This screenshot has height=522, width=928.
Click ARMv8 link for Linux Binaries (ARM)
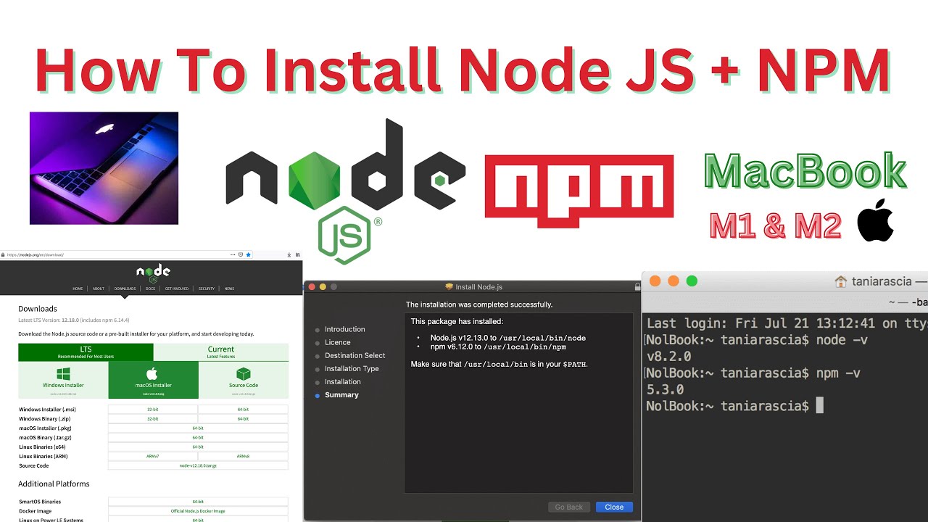pyautogui.click(x=243, y=457)
